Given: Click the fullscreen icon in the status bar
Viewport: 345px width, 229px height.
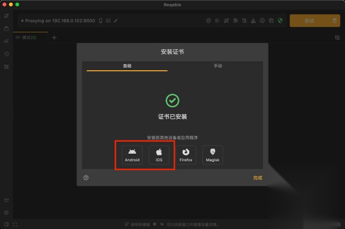Looking at the screenshot, I should 15,224.
